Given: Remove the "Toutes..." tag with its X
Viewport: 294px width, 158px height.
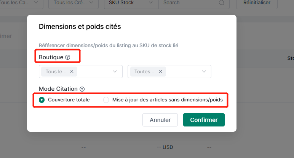Looking at the screenshot, I should coord(160,71).
